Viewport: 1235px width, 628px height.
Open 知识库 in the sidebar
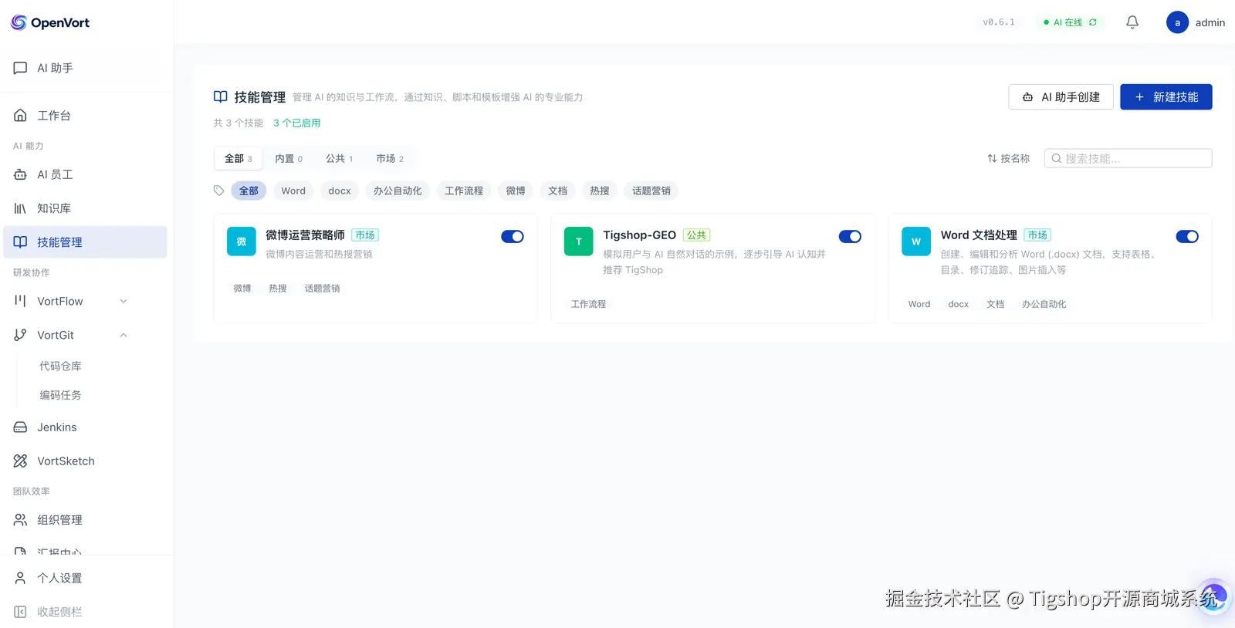coord(85,208)
